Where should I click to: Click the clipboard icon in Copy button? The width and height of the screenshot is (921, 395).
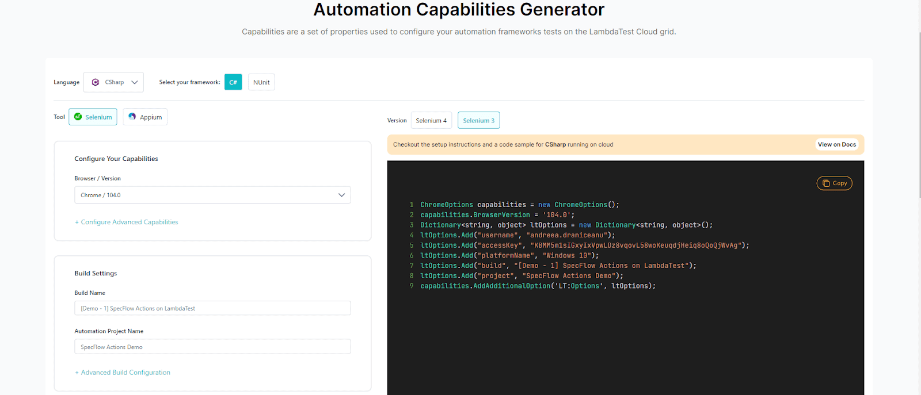826,183
